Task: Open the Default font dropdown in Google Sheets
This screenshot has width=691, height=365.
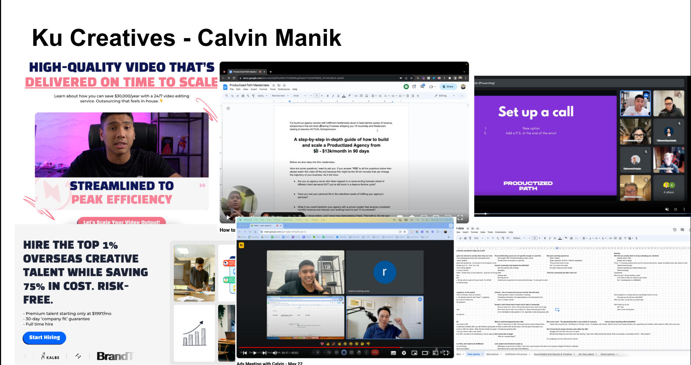Action: tap(519, 238)
